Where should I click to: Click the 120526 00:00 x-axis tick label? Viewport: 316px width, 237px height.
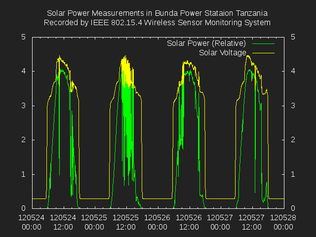click(x=158, y=222)
